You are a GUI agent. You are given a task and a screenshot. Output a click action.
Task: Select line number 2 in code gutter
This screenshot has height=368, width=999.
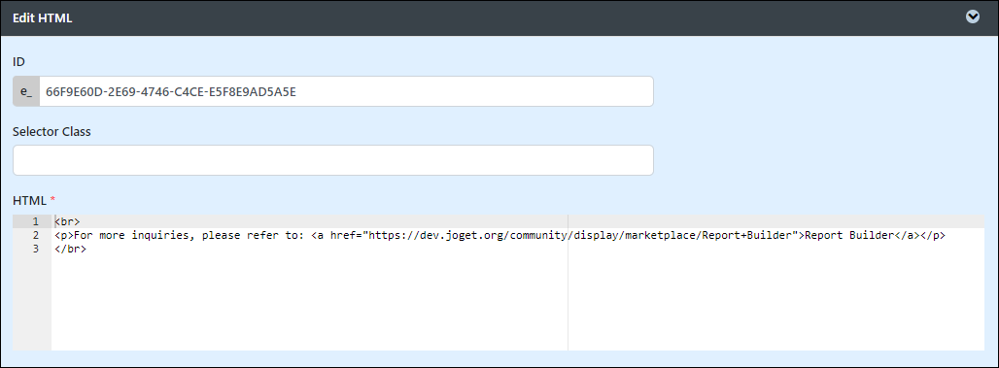coord(36,236)
